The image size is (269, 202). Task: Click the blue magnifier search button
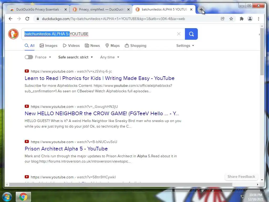click(x=191, y=34)
